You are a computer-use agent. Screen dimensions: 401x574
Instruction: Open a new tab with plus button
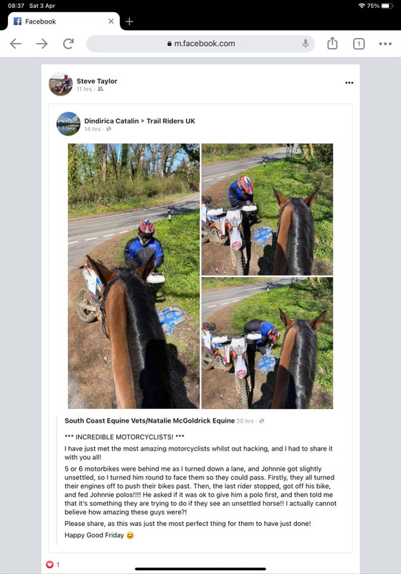[x=129, y=22]
